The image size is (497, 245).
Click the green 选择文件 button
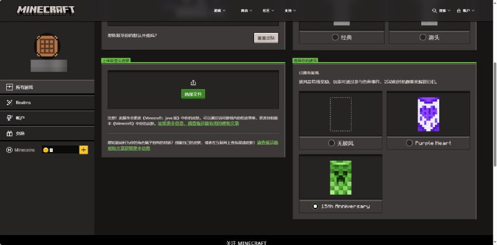tap(193, 94)
